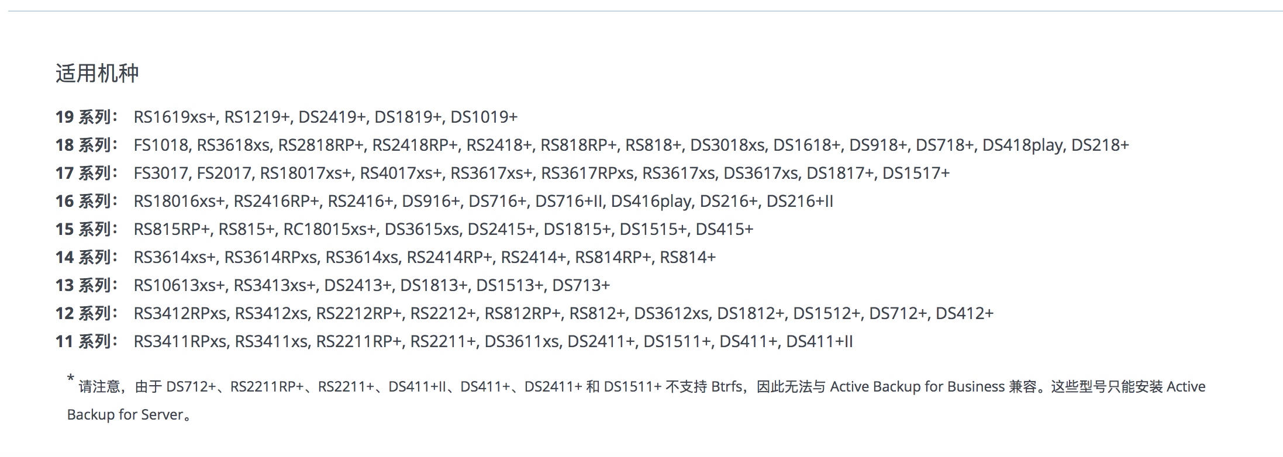Click the 适用机种 heading
Viewport: 1283px width, 457px height.
coord(97,74)
